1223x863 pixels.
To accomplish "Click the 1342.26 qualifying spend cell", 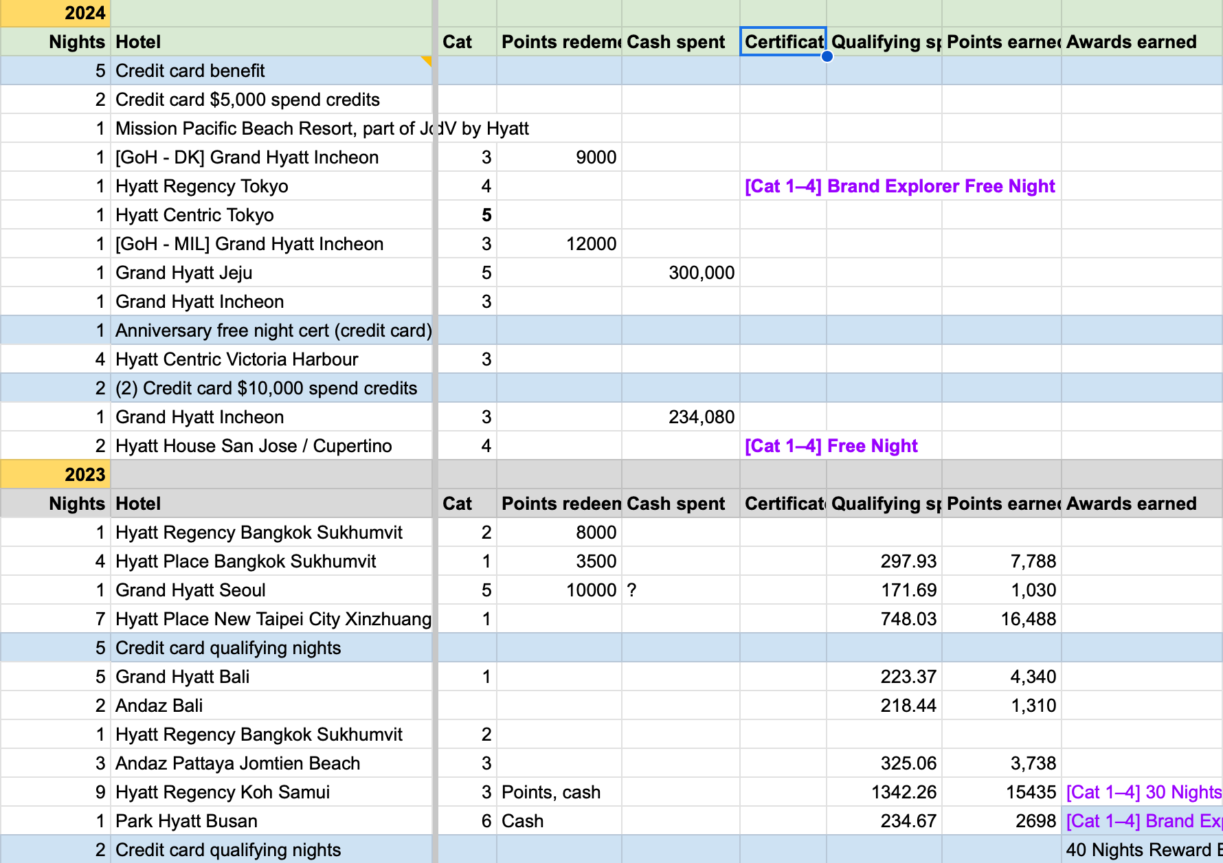I will [x=884, y=792].
